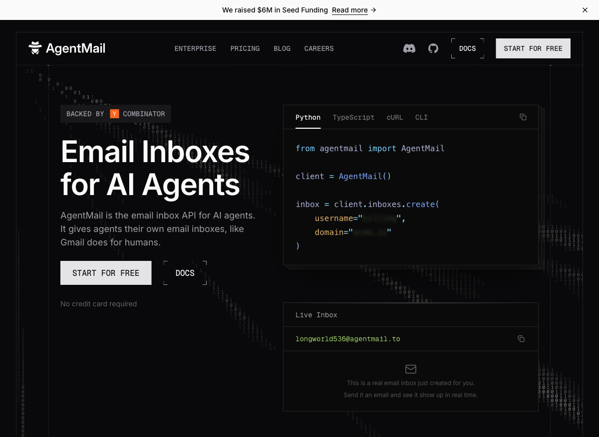599x437 pixels.
Task: Open the GitHub repository icon
Action: [433, 48]
